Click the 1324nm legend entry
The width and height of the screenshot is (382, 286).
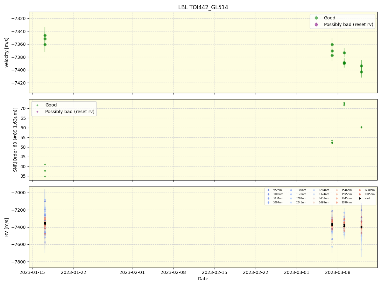click(321, 194)
